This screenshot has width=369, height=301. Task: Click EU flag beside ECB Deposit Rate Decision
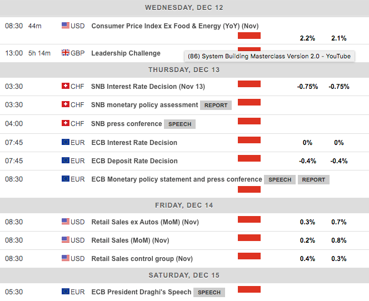(x=66, y=161)
